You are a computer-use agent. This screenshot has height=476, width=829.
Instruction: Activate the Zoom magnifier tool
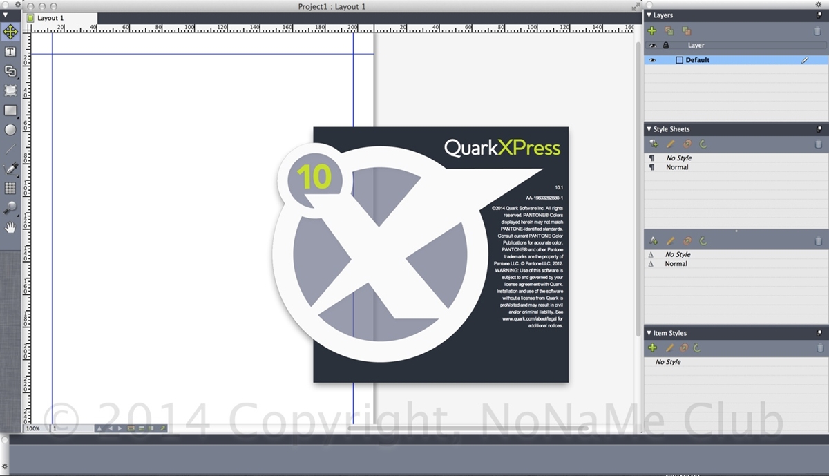click(10, 207)
